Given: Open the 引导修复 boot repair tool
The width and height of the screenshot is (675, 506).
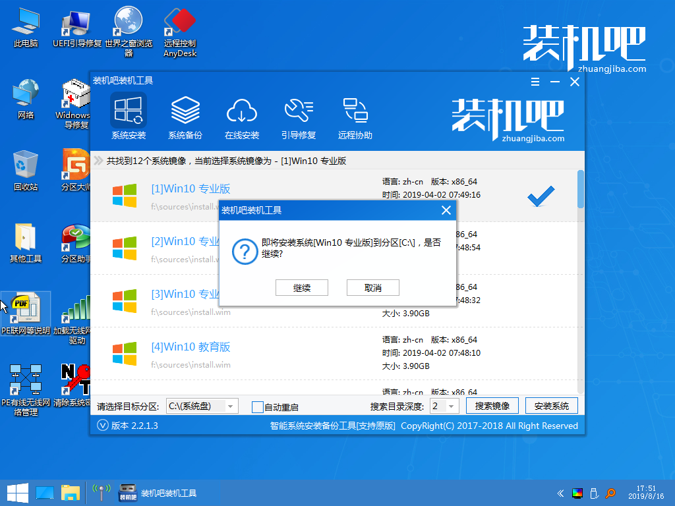Looking at the screenshot, I should [299, 115].
